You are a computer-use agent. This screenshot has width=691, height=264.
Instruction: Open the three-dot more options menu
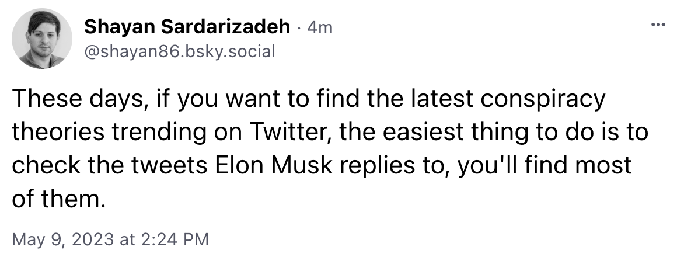click(x=658, y=25)
